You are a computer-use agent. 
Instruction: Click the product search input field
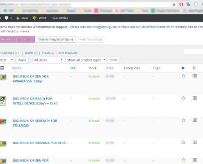pos(193,51)
